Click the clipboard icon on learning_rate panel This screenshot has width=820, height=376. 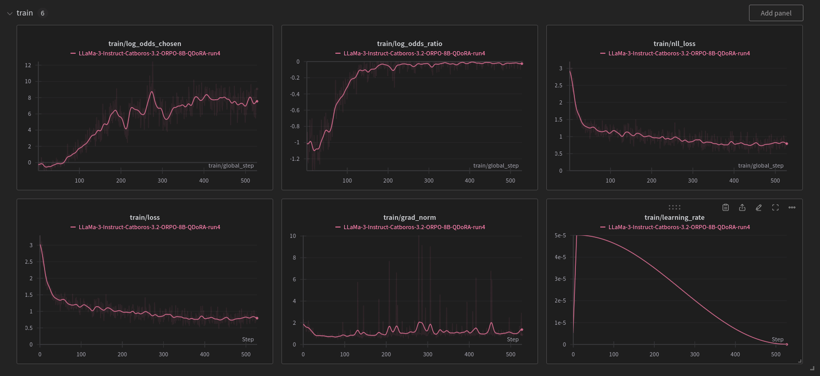726,207
